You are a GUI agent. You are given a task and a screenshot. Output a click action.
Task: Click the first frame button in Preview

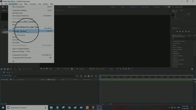point(177,31)
